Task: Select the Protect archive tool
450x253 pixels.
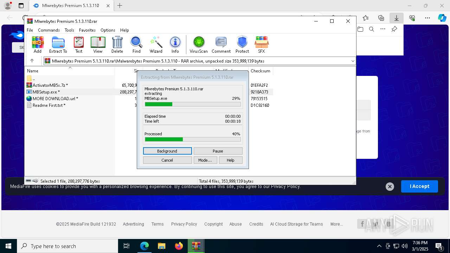Action: [x=242, y=45]
